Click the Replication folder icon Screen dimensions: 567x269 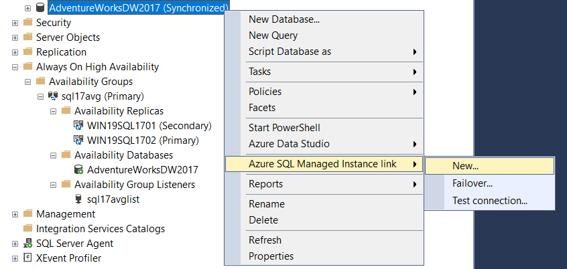[27, 52]
